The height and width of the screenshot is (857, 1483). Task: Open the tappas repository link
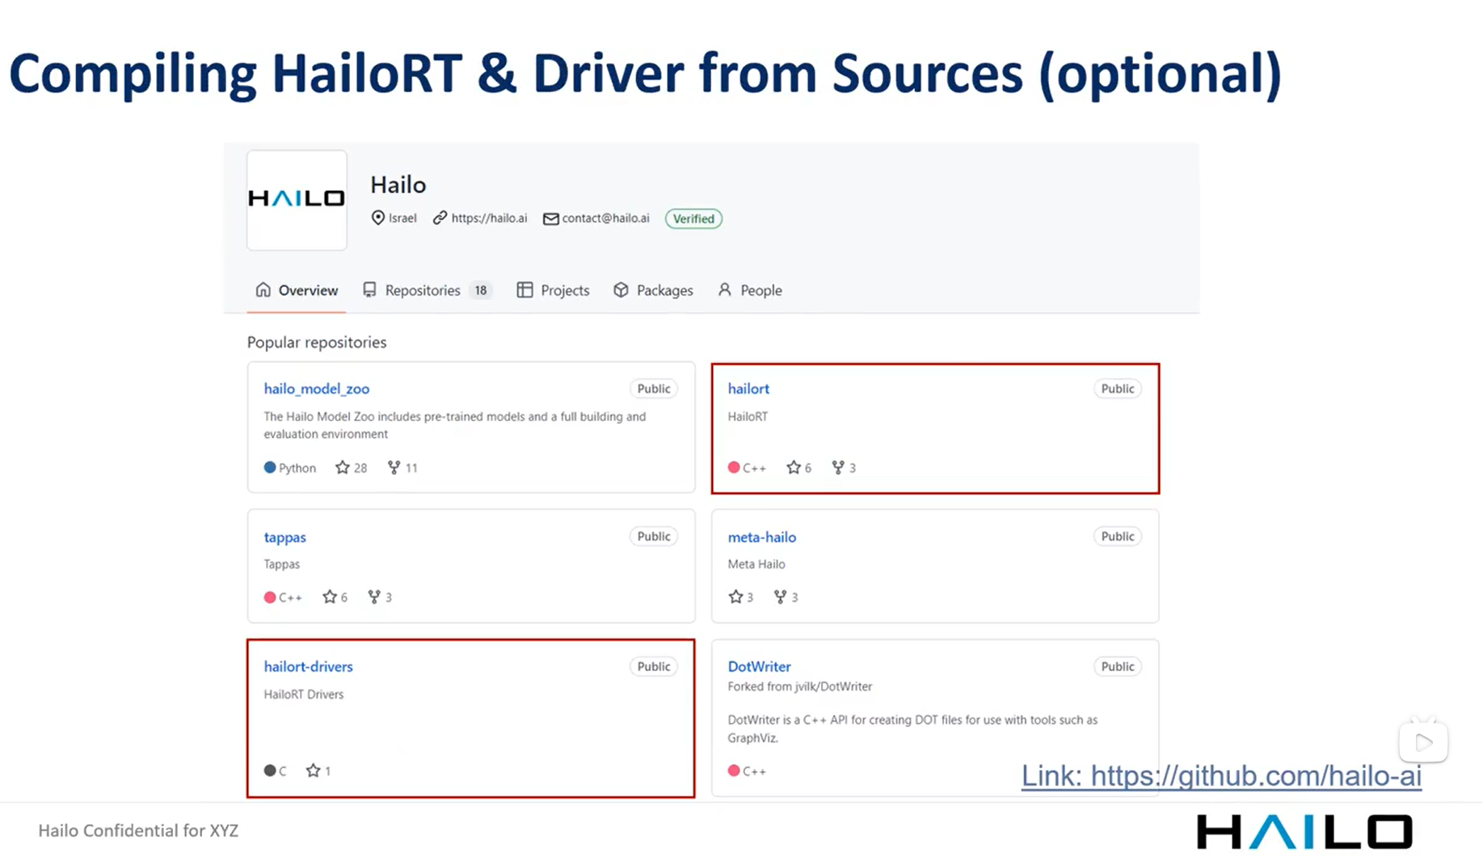[x=284, y=537]
